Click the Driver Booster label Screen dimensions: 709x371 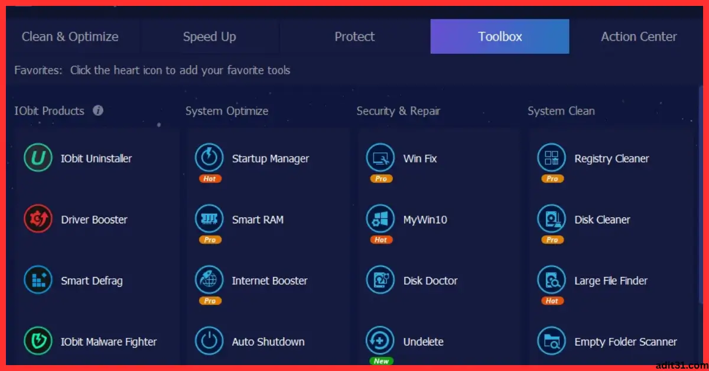click(94, 220)
